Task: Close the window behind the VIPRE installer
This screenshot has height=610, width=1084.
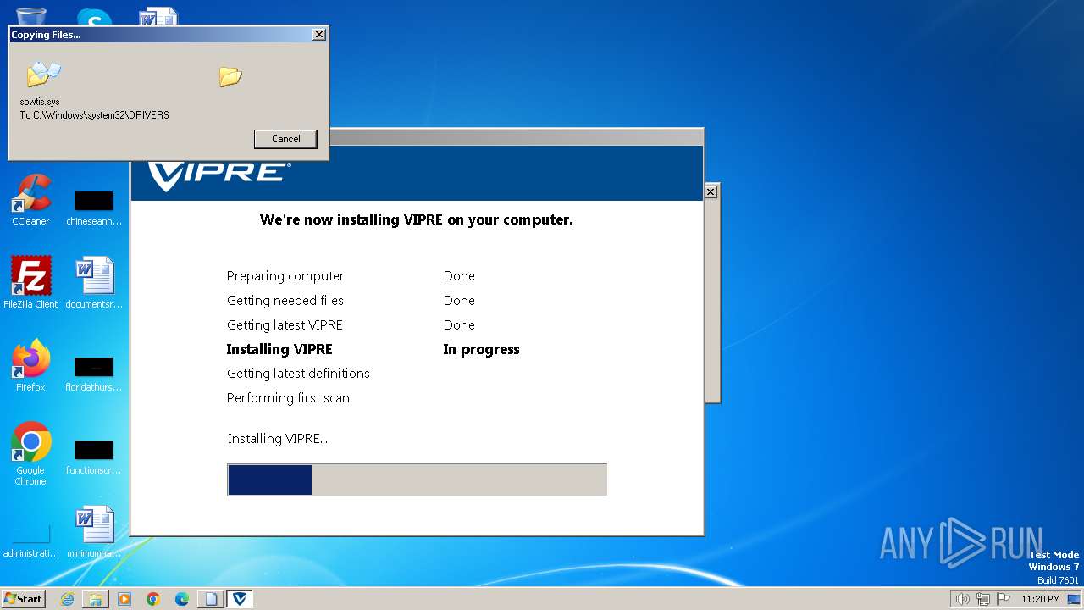Action: 711,192
